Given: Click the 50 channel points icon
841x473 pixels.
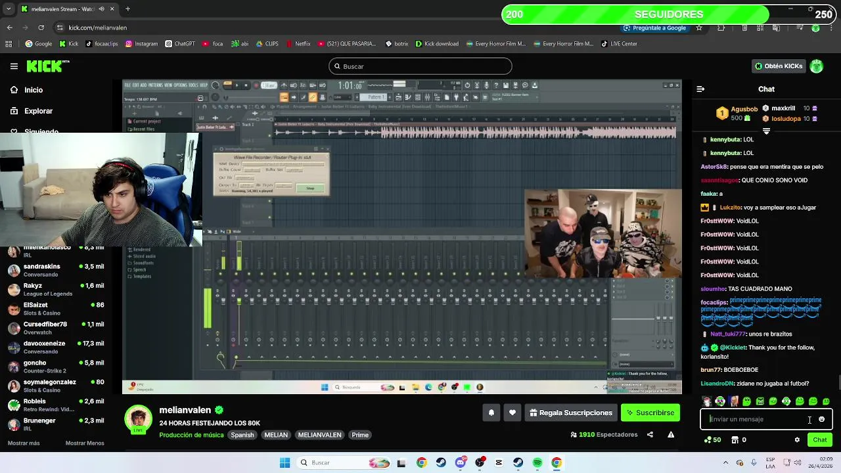Looking at the screenshot, I should click(713, 440).
